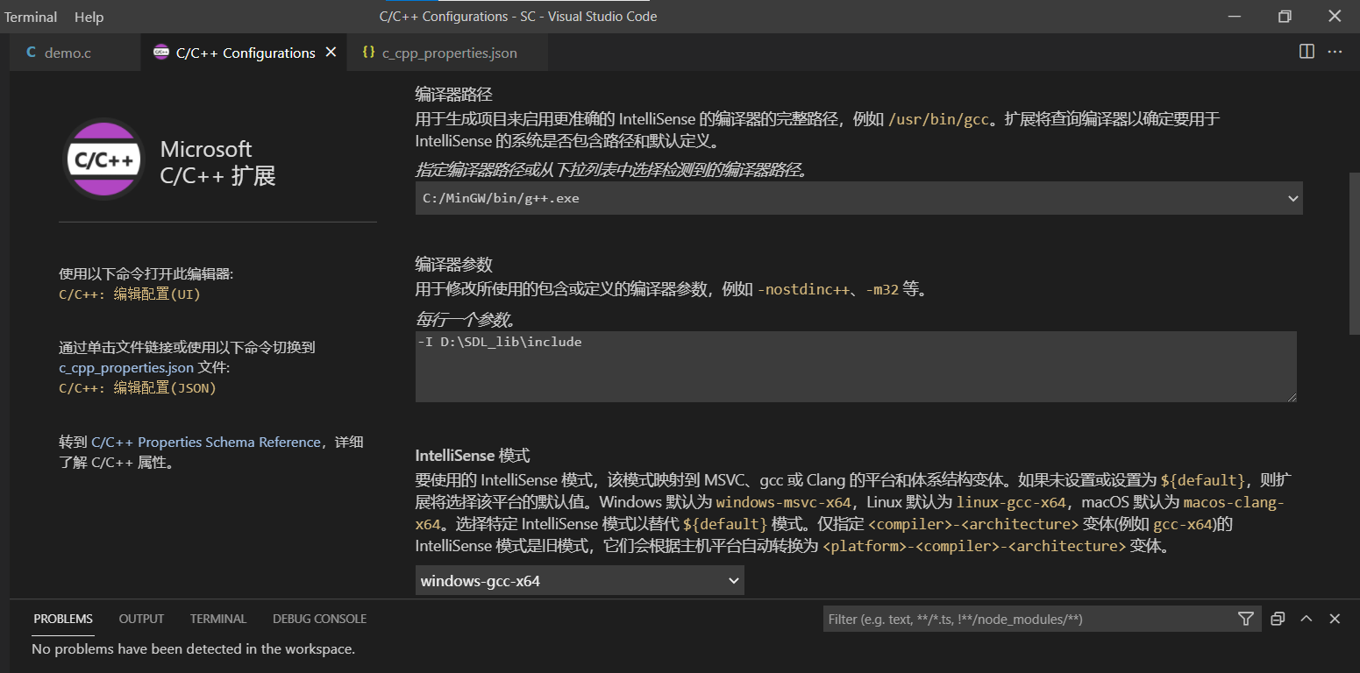Open the IntelliSense mode dropdown
Viewport: 1360px width, 673px height.
pos(580,580)
